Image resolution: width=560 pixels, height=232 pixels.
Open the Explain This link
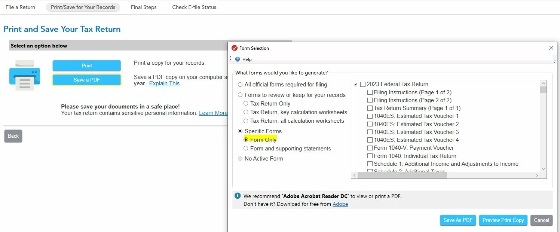pyautogui.click(x=164, y=83)
